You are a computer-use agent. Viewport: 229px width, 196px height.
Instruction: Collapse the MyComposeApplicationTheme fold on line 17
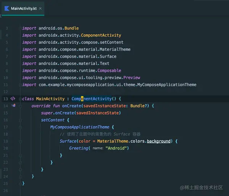(x=20, y=127)
